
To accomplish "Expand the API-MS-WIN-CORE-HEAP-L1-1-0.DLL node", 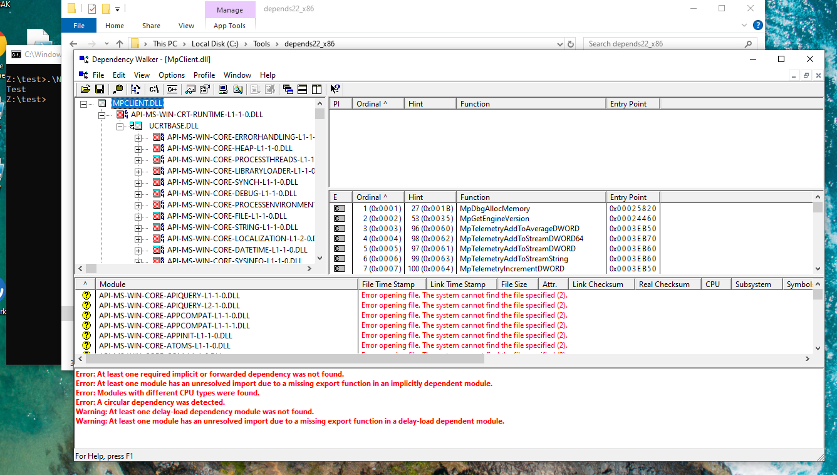I will click(138, 149).
